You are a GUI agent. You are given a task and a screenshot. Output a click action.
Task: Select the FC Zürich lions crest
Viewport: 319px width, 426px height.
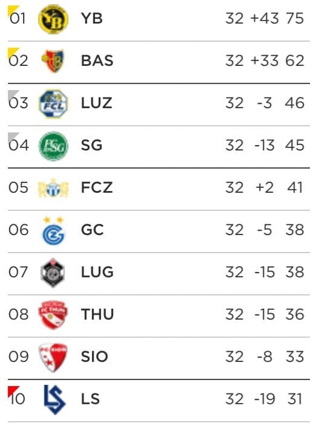(53, 188)
